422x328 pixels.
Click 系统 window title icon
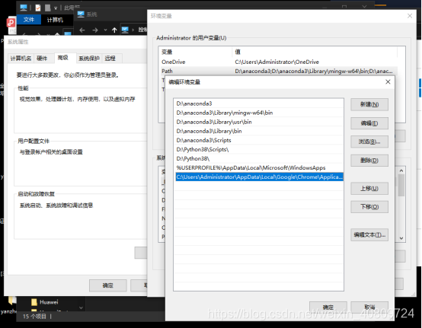pos(81,14)
